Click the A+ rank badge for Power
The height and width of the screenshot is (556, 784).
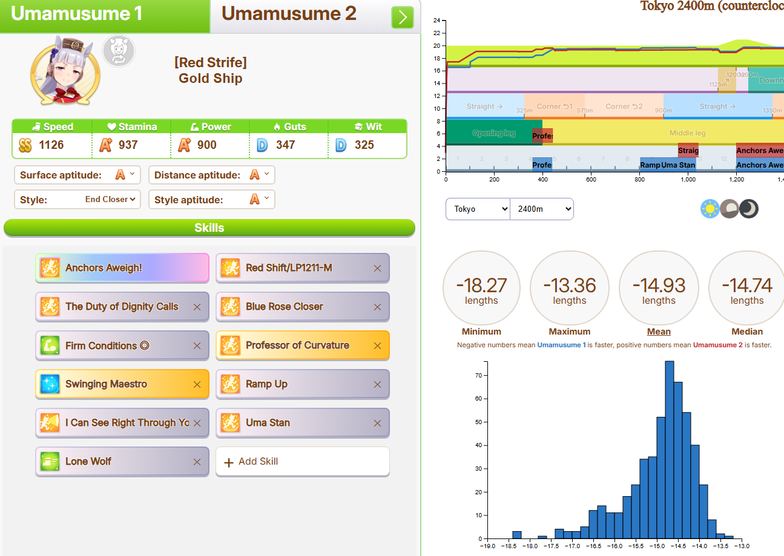[184, 145]
